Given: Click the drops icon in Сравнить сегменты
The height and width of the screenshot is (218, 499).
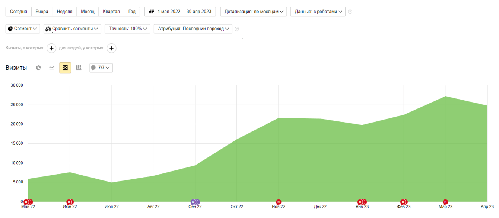Looking at the screenshot, I should point(48,29).
